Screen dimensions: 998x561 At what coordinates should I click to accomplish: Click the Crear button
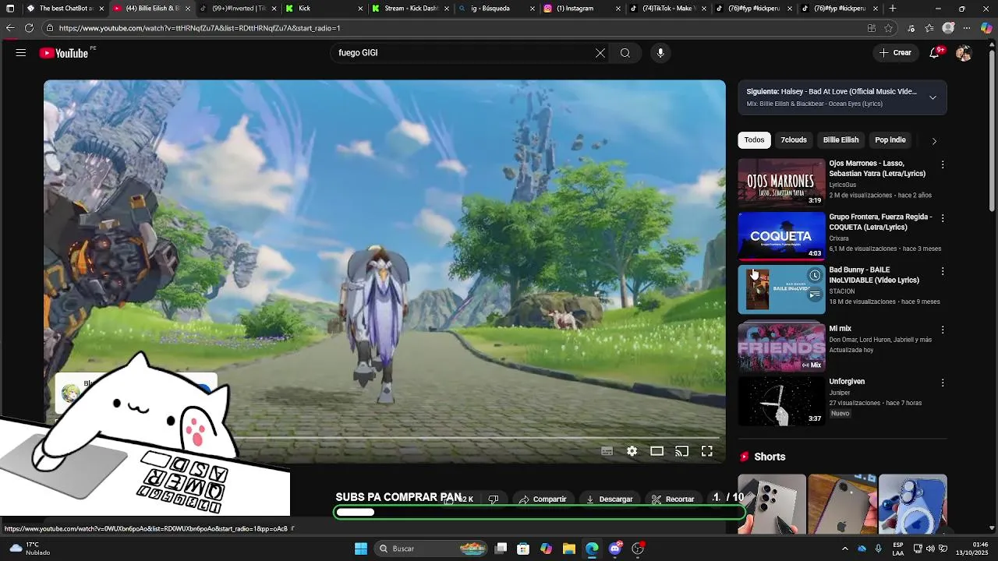[895, 53]
